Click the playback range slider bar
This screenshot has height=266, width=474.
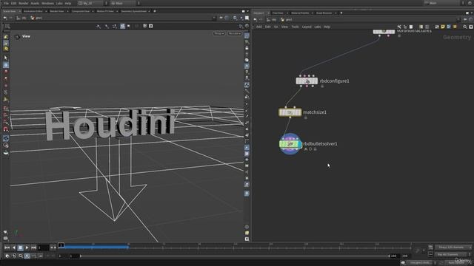coord(235,256)
